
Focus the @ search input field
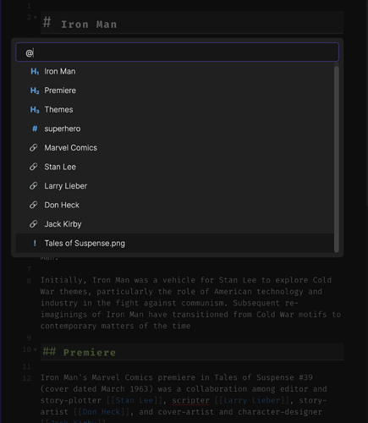[x=178, y=52]
